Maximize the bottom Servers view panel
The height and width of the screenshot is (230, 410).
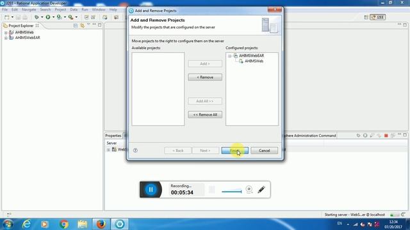click(405, 135)
